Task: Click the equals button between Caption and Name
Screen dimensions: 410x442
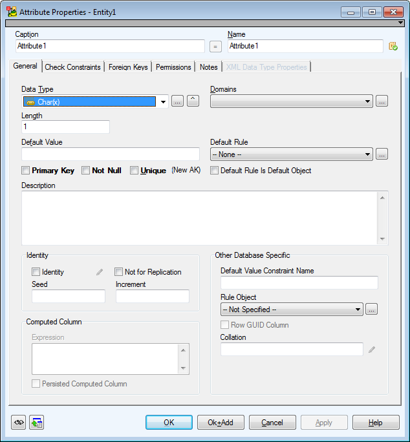Action: coord(215,47)
